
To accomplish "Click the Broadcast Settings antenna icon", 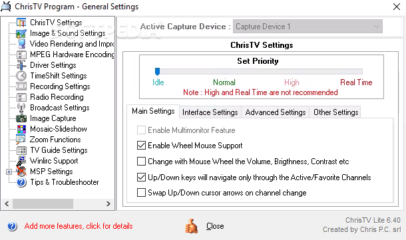I will pyautogui.click(x=21, y=108).
